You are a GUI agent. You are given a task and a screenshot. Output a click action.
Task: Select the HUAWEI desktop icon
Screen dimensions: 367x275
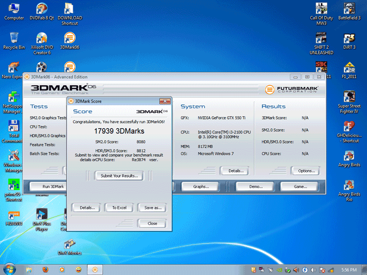[x=14, y=217]
